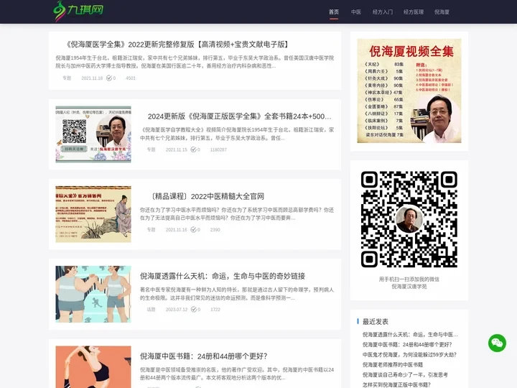This screenshot has height=388, width=517.
Task: Click the date text 2021.11.18
Action: point(92,78)
